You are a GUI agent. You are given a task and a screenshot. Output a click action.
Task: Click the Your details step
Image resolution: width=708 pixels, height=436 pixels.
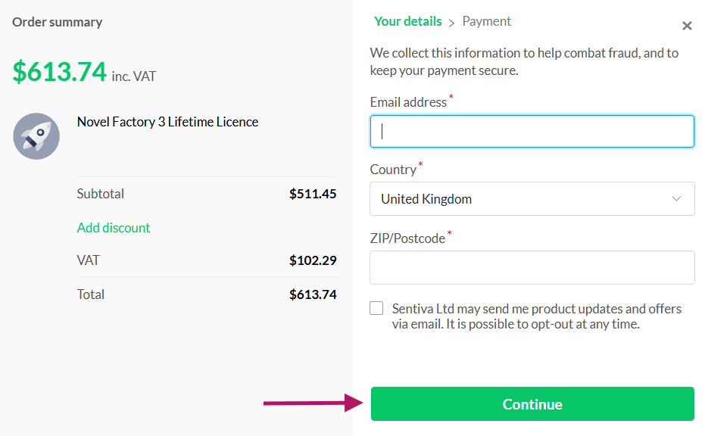click(407, 21)
